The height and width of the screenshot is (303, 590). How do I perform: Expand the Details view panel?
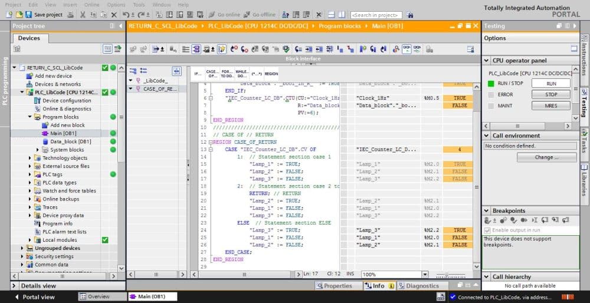pyautogui.click(x=15, y=286)
